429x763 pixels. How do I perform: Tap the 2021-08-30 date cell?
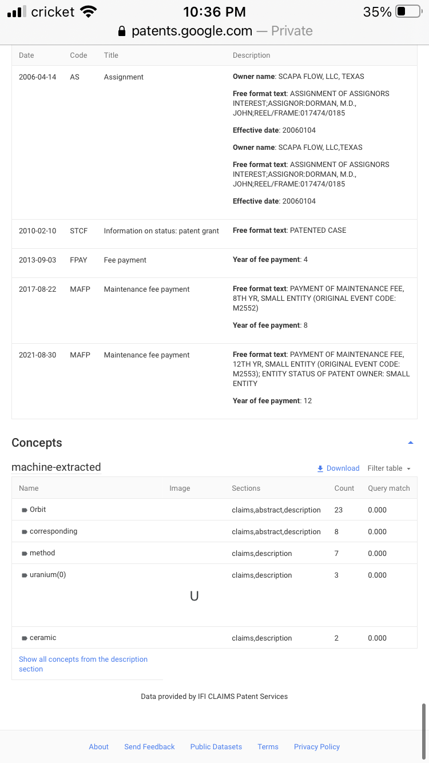tap(38, 355)
